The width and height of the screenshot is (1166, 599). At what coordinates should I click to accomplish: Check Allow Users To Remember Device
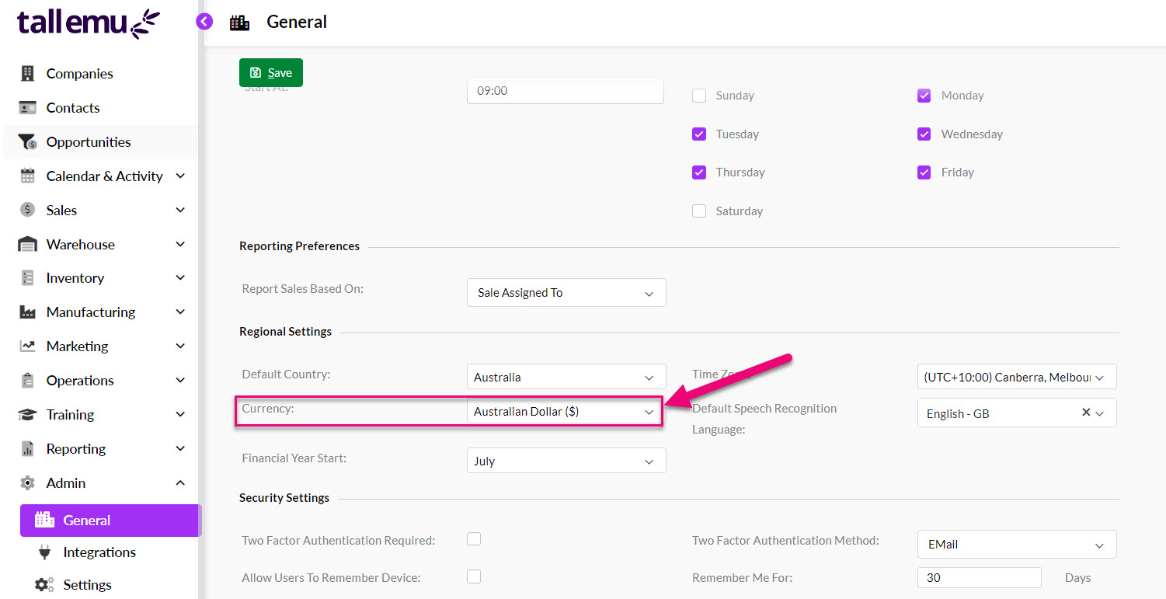click(474, 576)
